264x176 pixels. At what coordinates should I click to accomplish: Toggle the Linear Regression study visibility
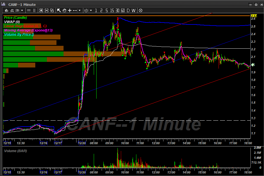click(22, 26)
